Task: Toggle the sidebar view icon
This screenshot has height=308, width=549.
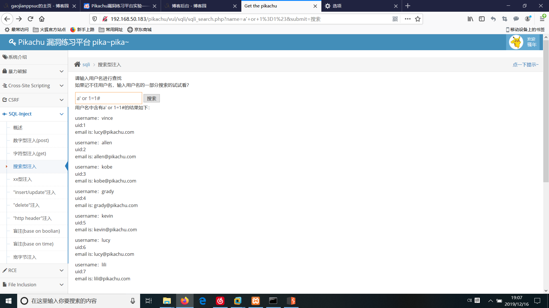Action: pos(482,19)
